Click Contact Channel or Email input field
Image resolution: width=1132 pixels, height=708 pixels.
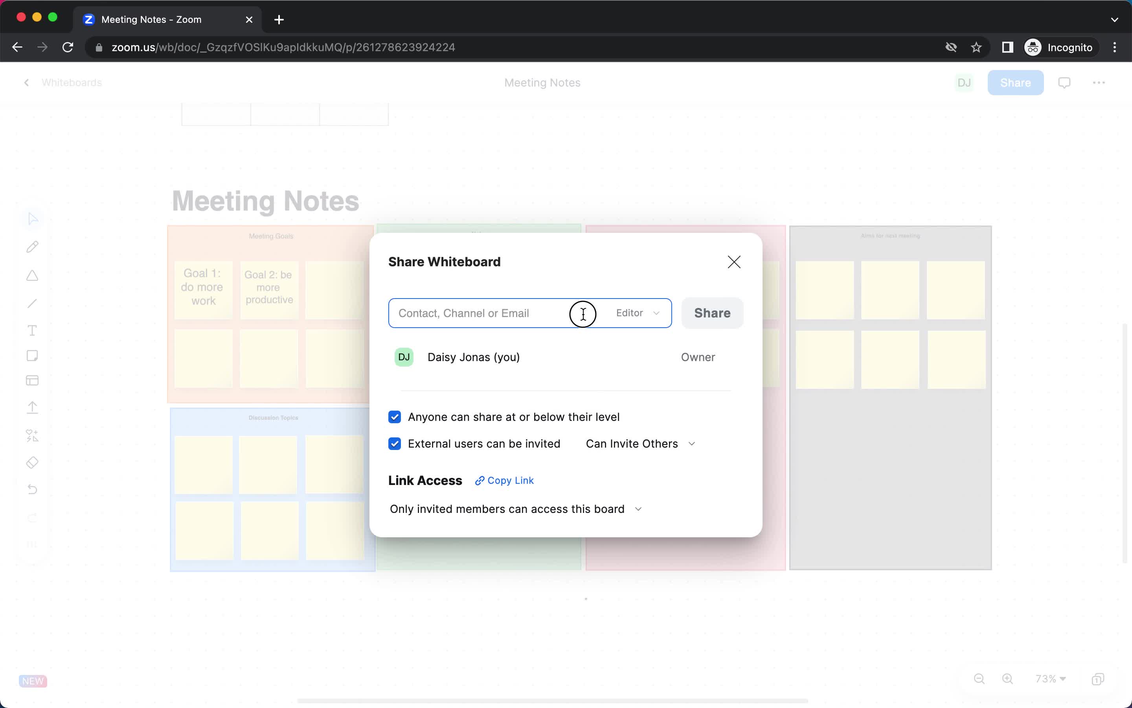coord(530,313)
